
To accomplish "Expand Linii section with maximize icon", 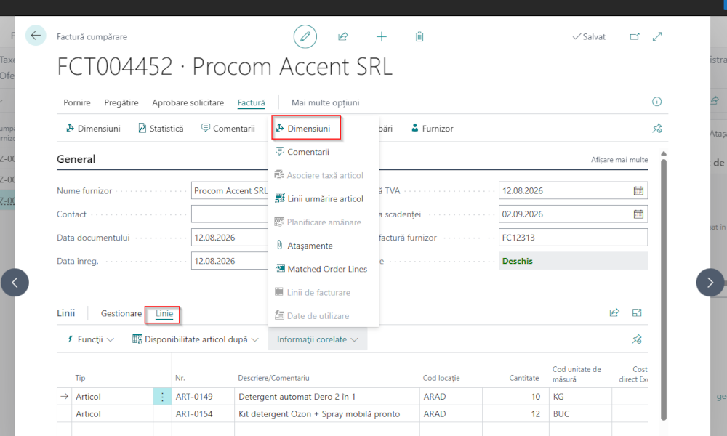I will click(637, 312).
